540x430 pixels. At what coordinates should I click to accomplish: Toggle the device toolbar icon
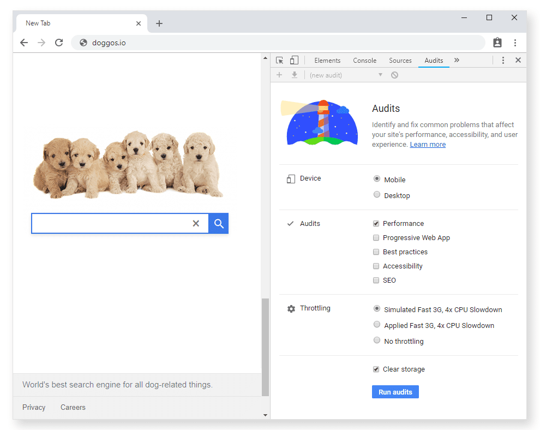pos(294,60)
